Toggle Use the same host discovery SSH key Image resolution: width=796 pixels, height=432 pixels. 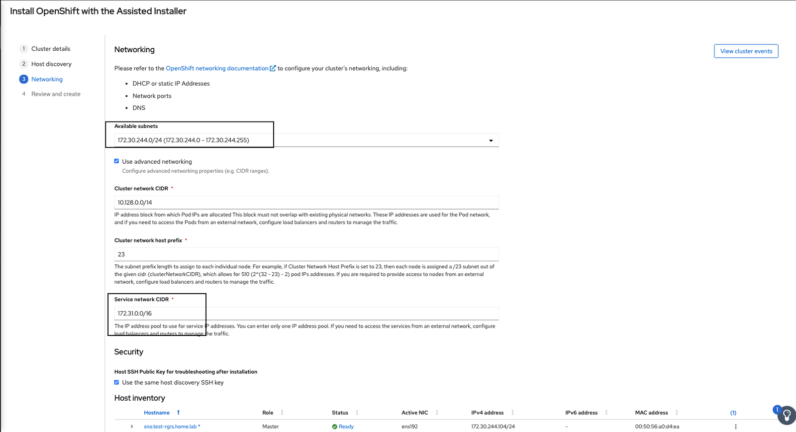(116, 382)
